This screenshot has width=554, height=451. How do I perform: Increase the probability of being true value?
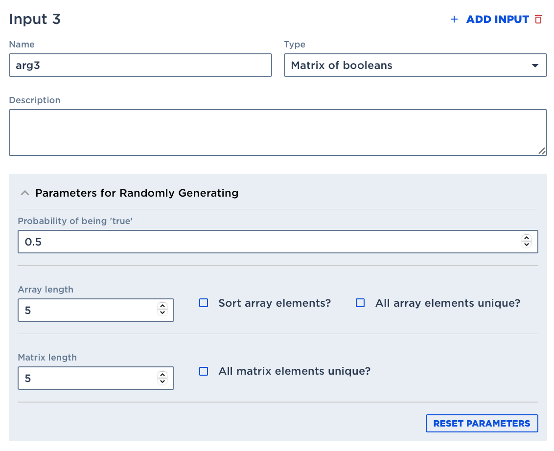tap(527, 238)
